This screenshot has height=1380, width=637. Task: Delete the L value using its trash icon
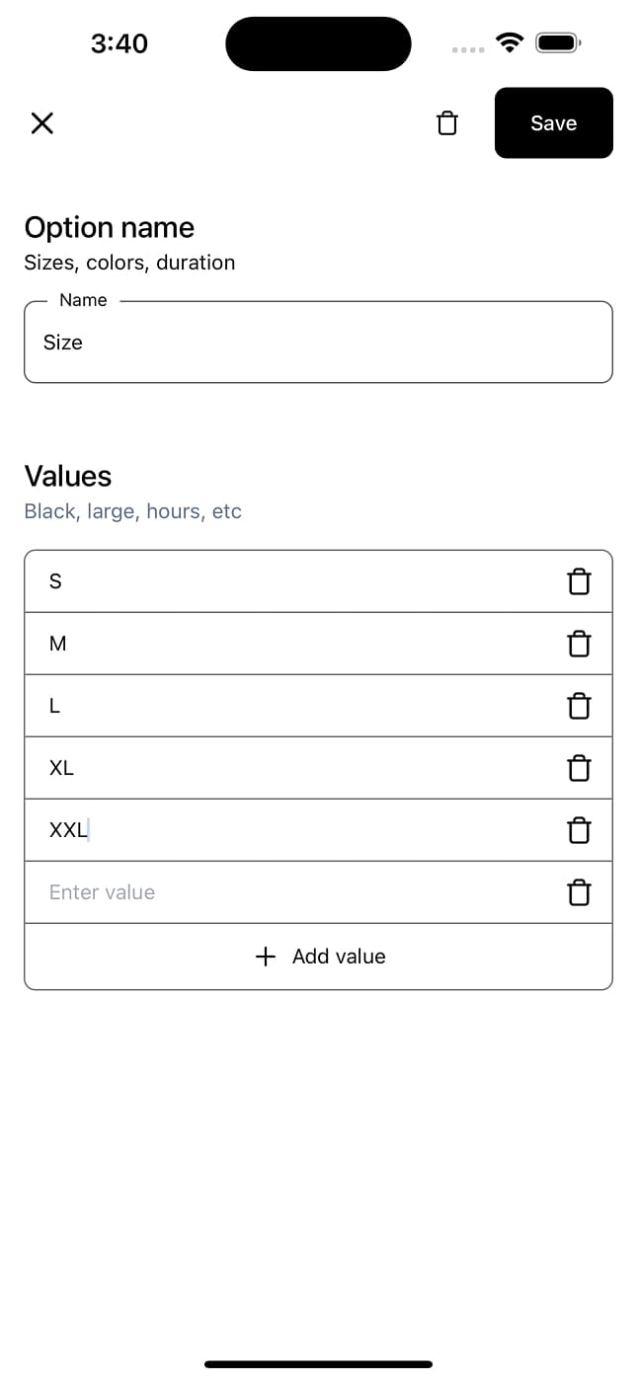click(x=579, y=706)
